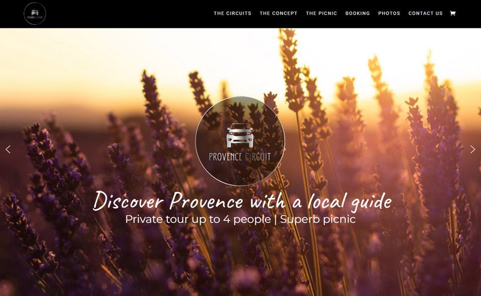
Task: View the Photos page
Action: (x=389, y=13)
